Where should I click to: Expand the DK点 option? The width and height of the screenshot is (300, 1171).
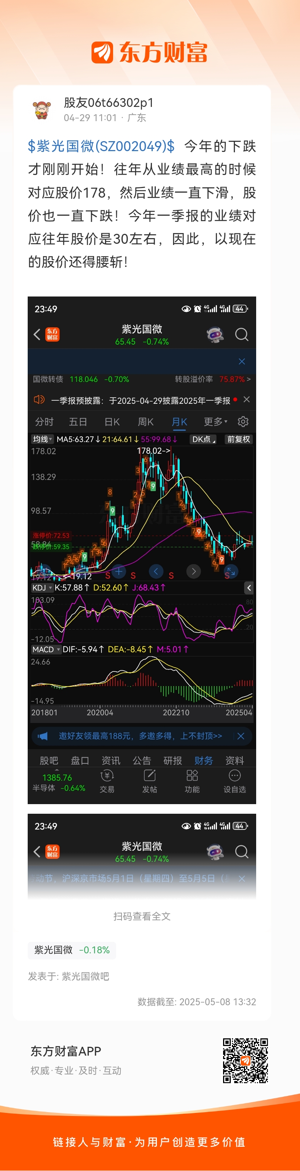(x=203, y=439)
